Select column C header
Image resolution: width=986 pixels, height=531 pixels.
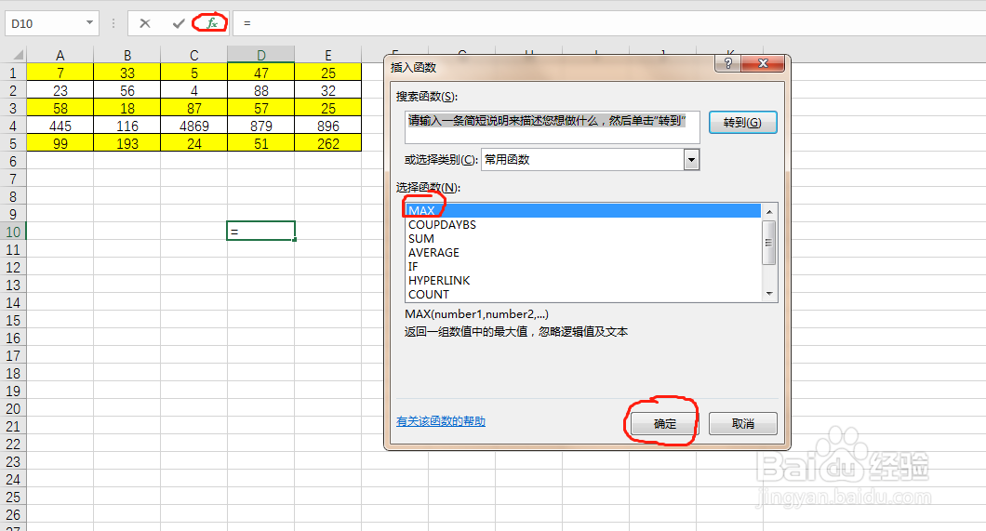pos(194,55)
